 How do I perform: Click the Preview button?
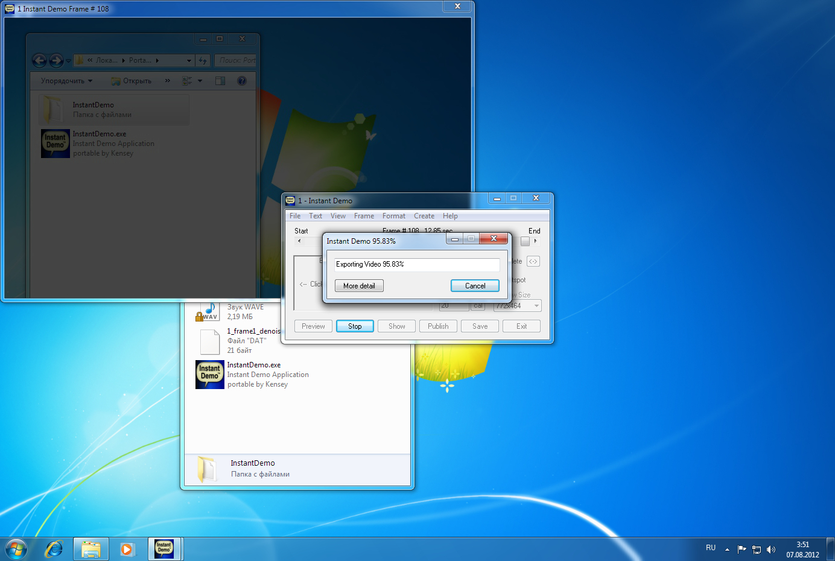tap(313, 326)
